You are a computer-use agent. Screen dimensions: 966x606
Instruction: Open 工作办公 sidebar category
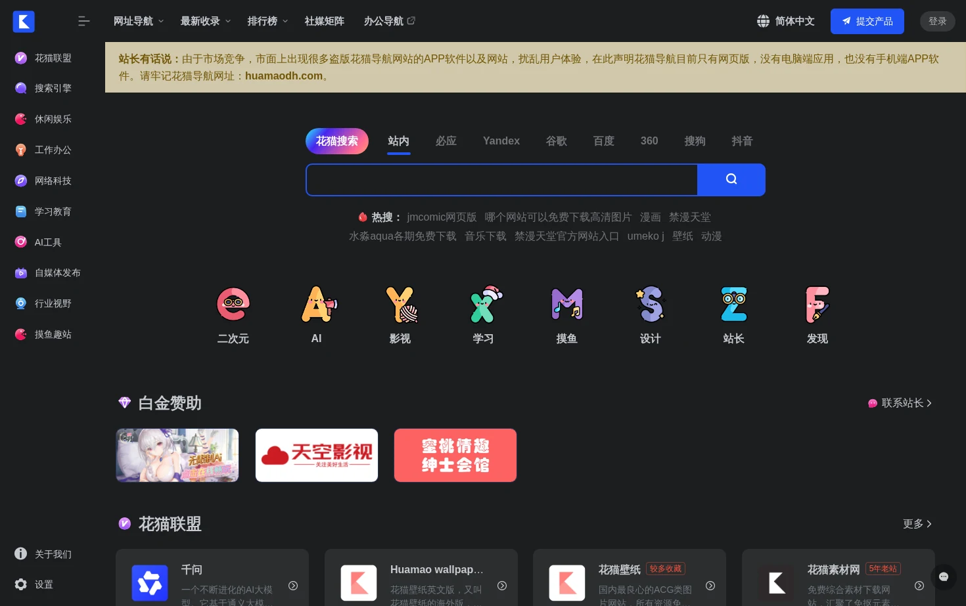pyautogui.click(x=43, y=150)
